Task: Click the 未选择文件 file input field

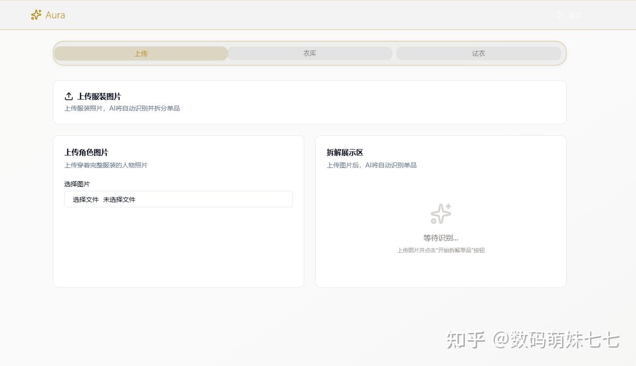Action: coord(120,199)
